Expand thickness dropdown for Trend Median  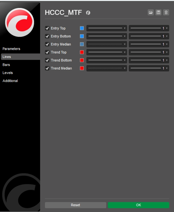click(x=149, y=68)
